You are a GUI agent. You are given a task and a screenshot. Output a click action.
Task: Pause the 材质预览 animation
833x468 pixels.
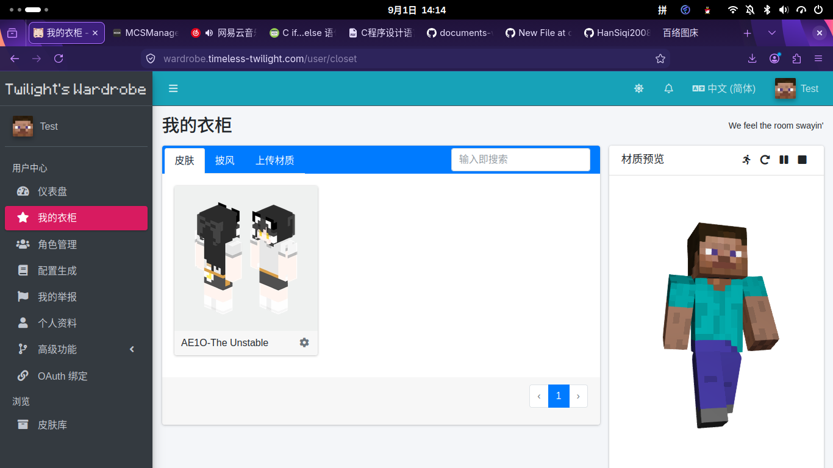point(784,160)
